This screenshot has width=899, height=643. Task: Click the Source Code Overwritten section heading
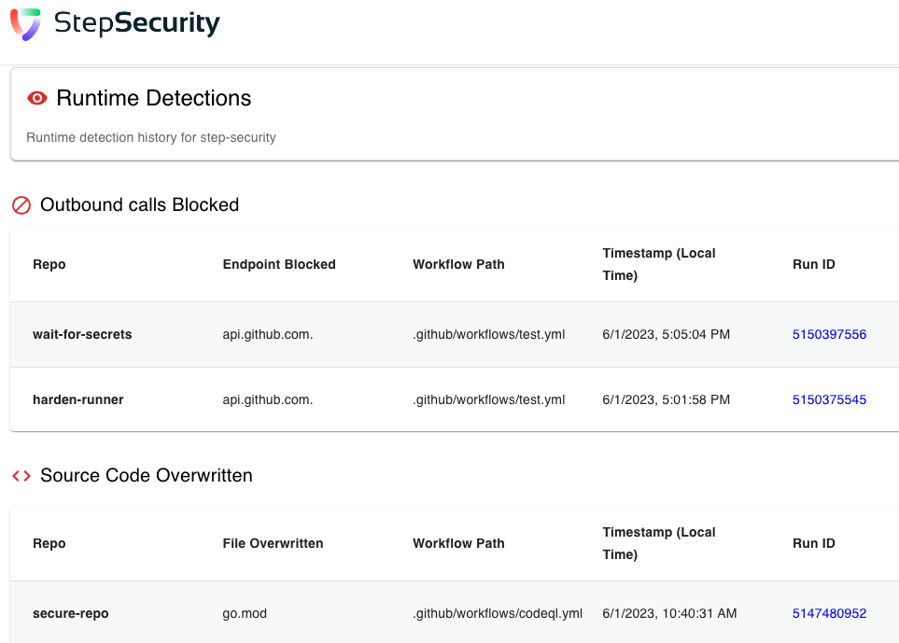click(146, 475)
